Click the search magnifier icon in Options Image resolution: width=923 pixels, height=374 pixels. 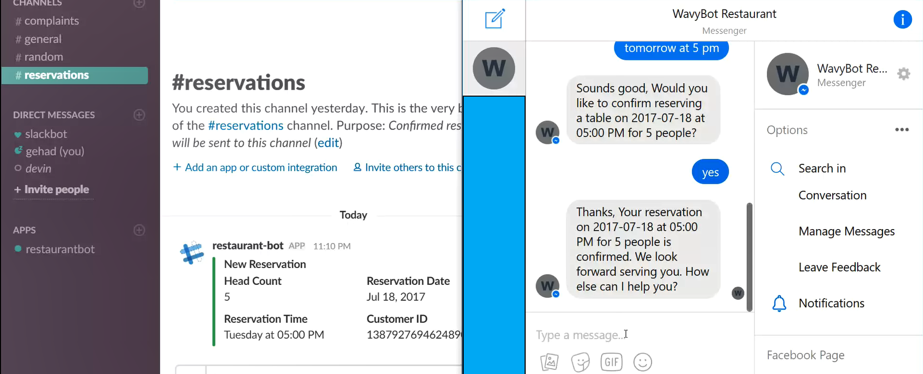[777, 169]
